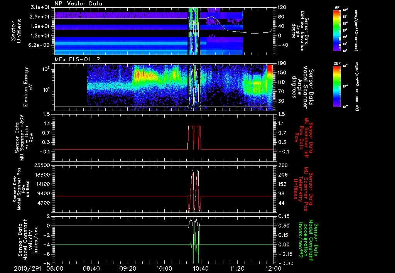Click the '2010/291' date label
Image resolution: width=395 pixels, height=273 pixels.
(x=27, y=268)
